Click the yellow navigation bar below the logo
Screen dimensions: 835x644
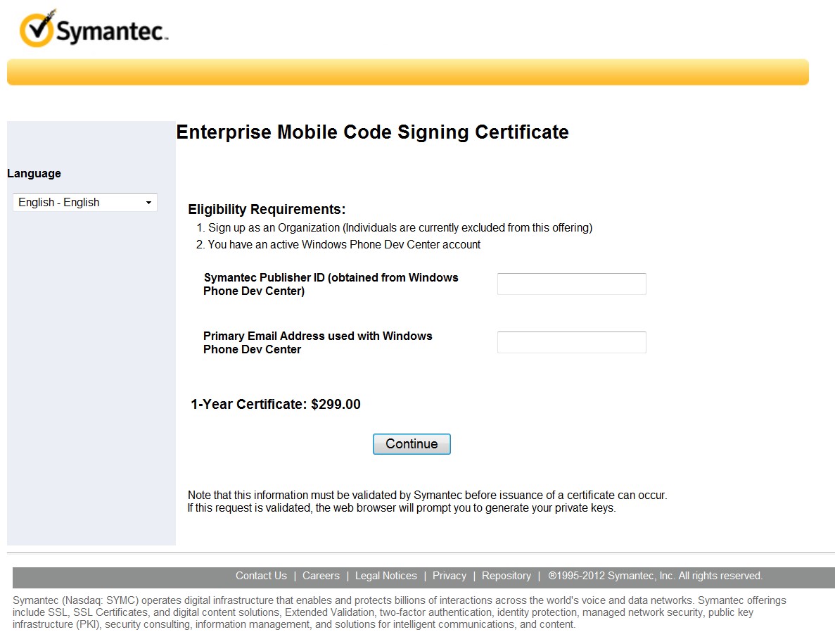tap(407, 72)
